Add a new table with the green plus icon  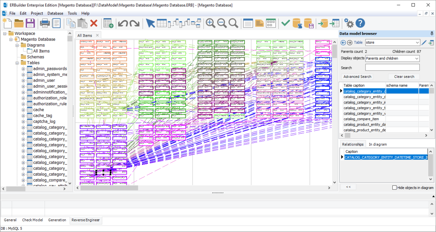108,23
